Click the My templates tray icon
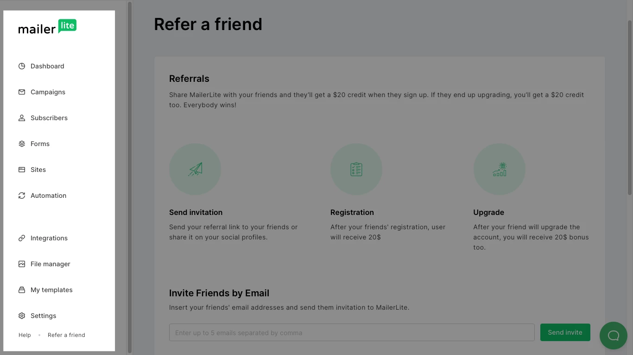 pos(22,290)
